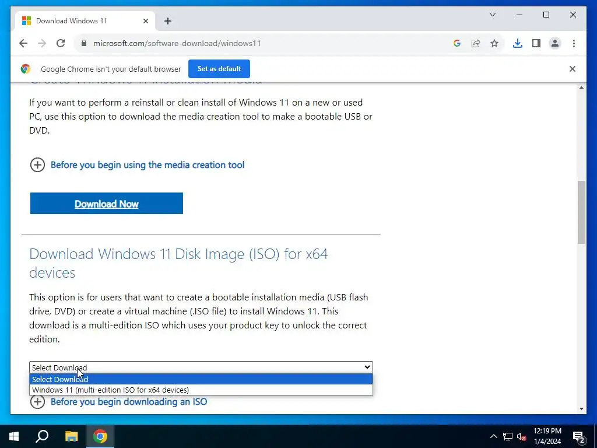Viewport: 597px width, 448px height.
Task: Close the Download Windows 11 tab
Action: pyautogui.click(x=145, y=21)
